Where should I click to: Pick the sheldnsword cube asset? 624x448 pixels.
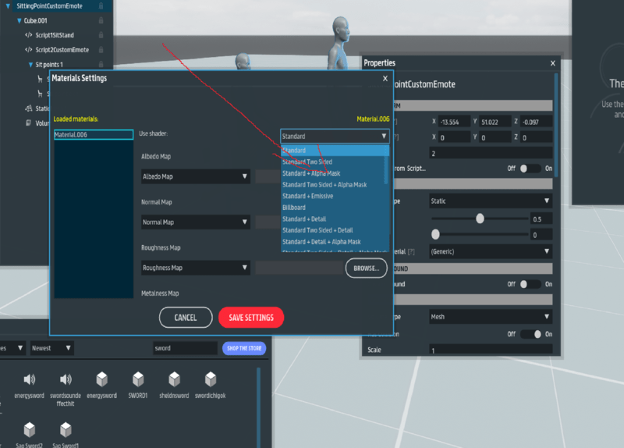pos(175,379)
